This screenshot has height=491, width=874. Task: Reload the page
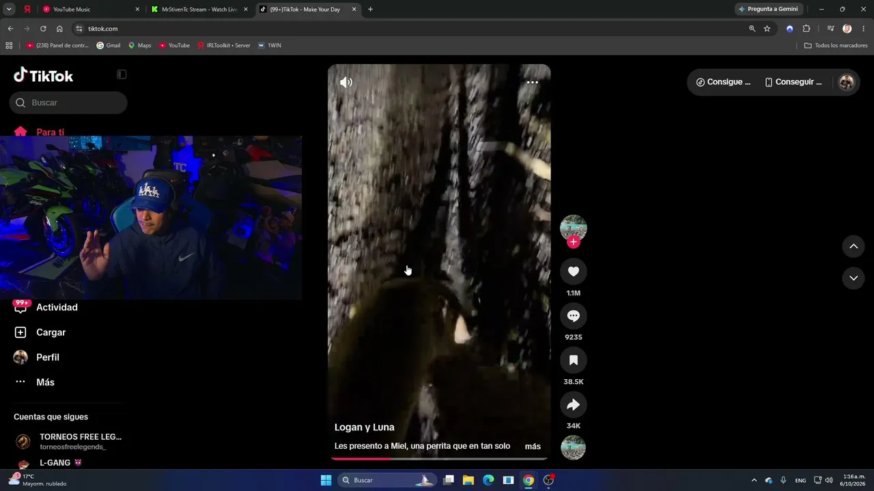click(x=43, y=29)
